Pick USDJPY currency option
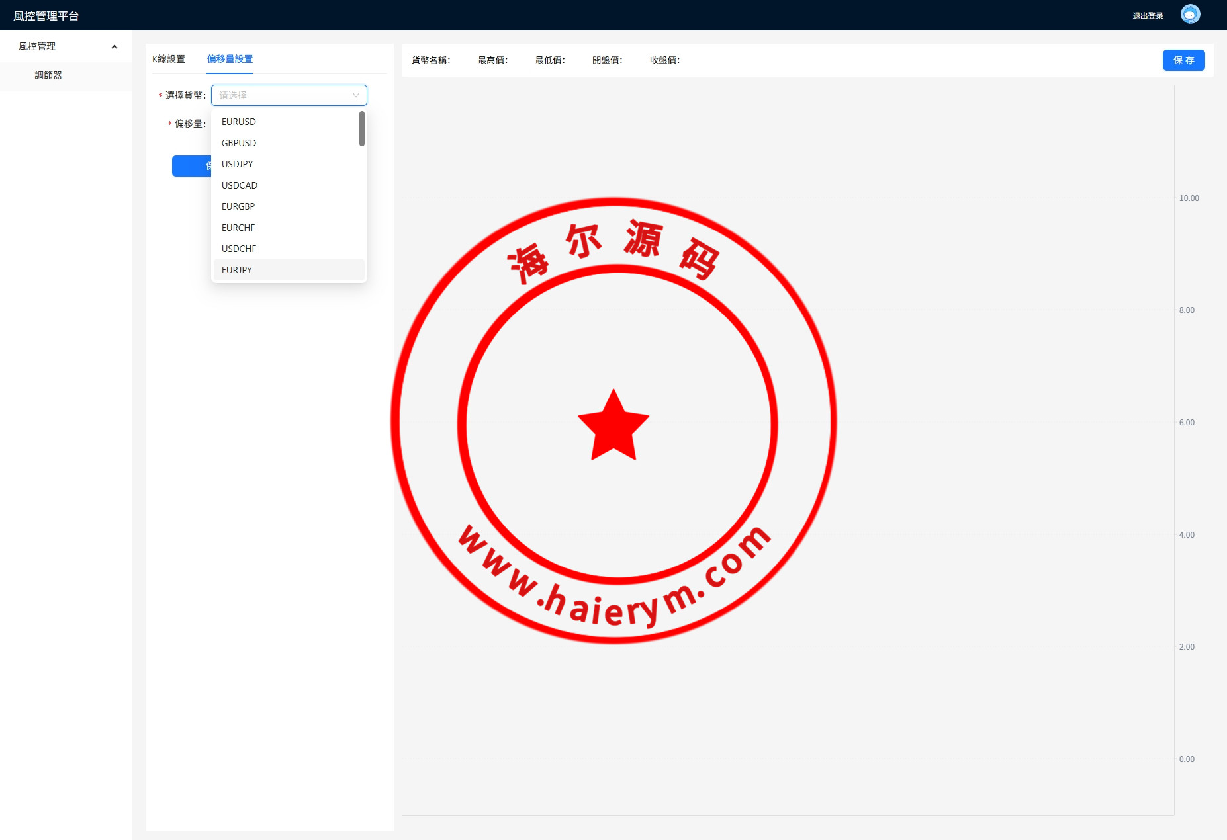The image size is (1227, 840). click(237, 164)
